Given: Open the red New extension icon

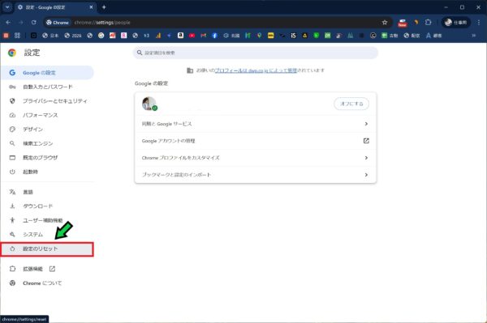Looking at the screenshot, I should [x=403, y=23].
